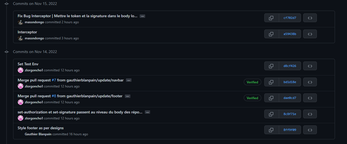Expand description of merge pull request #7
Viewport: 347px width, 144px height.
point(129,80)
